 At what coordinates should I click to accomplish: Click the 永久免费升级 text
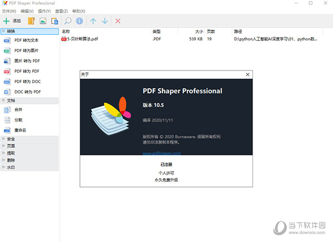pyautogui.click(x=167, y=180)
